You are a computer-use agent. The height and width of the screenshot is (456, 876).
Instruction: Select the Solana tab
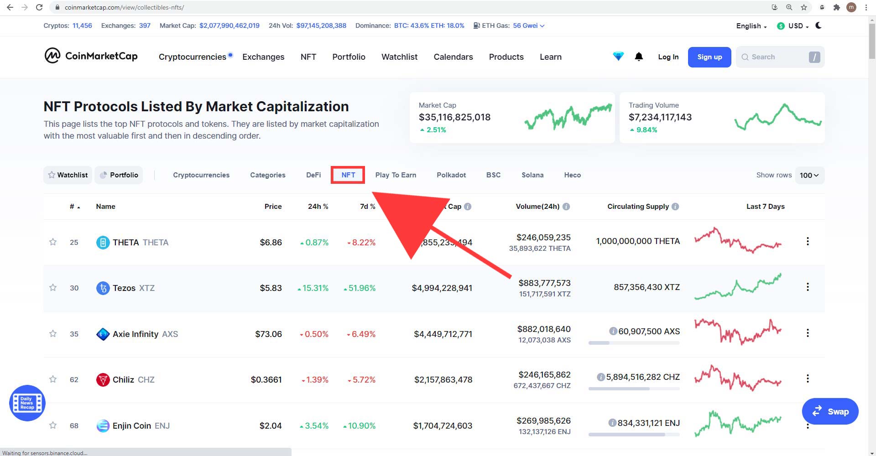point(532,175)
